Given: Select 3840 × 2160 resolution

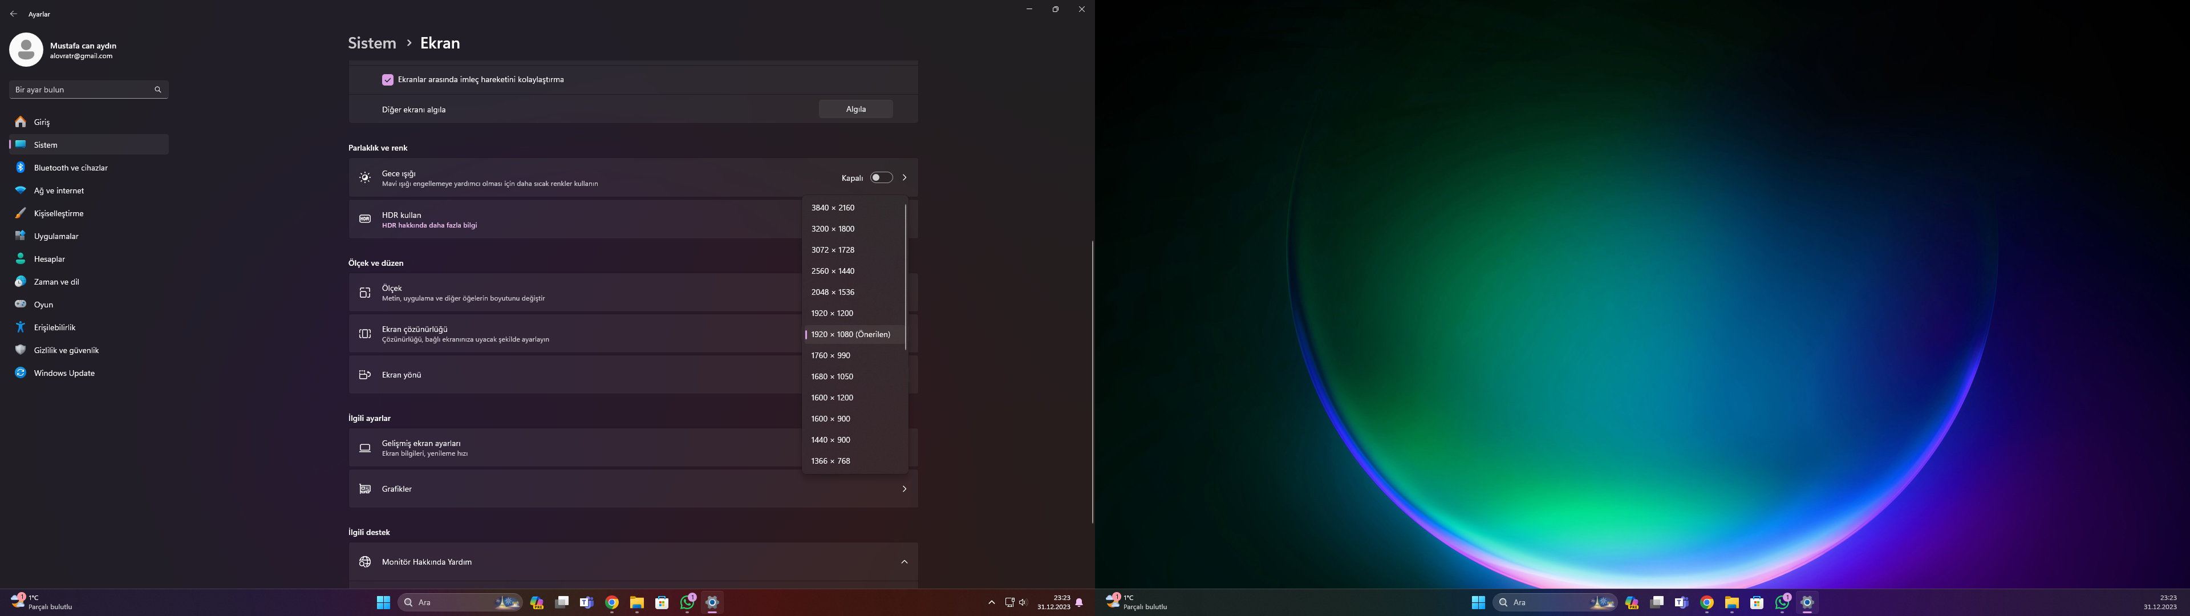Looking at the screenshot, I should 853,208.
